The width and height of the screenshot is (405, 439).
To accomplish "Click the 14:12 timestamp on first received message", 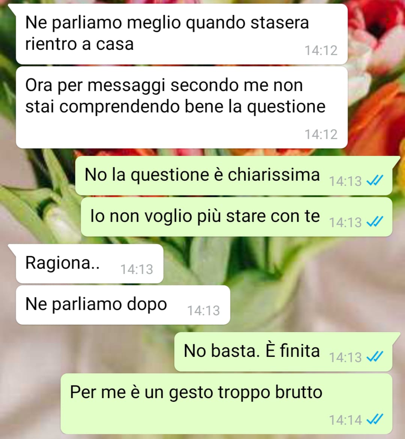I will point(321,51).
